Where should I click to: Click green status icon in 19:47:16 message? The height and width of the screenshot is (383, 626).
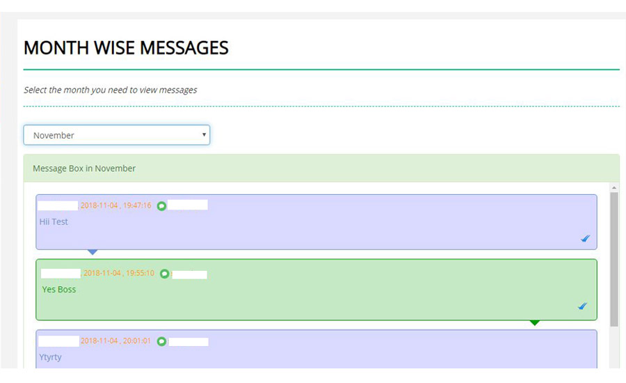(x=161, y=206)
